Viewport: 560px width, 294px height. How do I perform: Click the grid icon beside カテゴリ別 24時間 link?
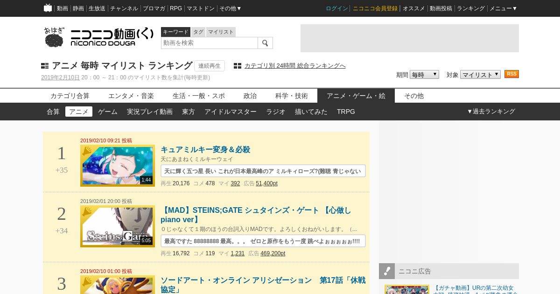click(x=238, y=66)
